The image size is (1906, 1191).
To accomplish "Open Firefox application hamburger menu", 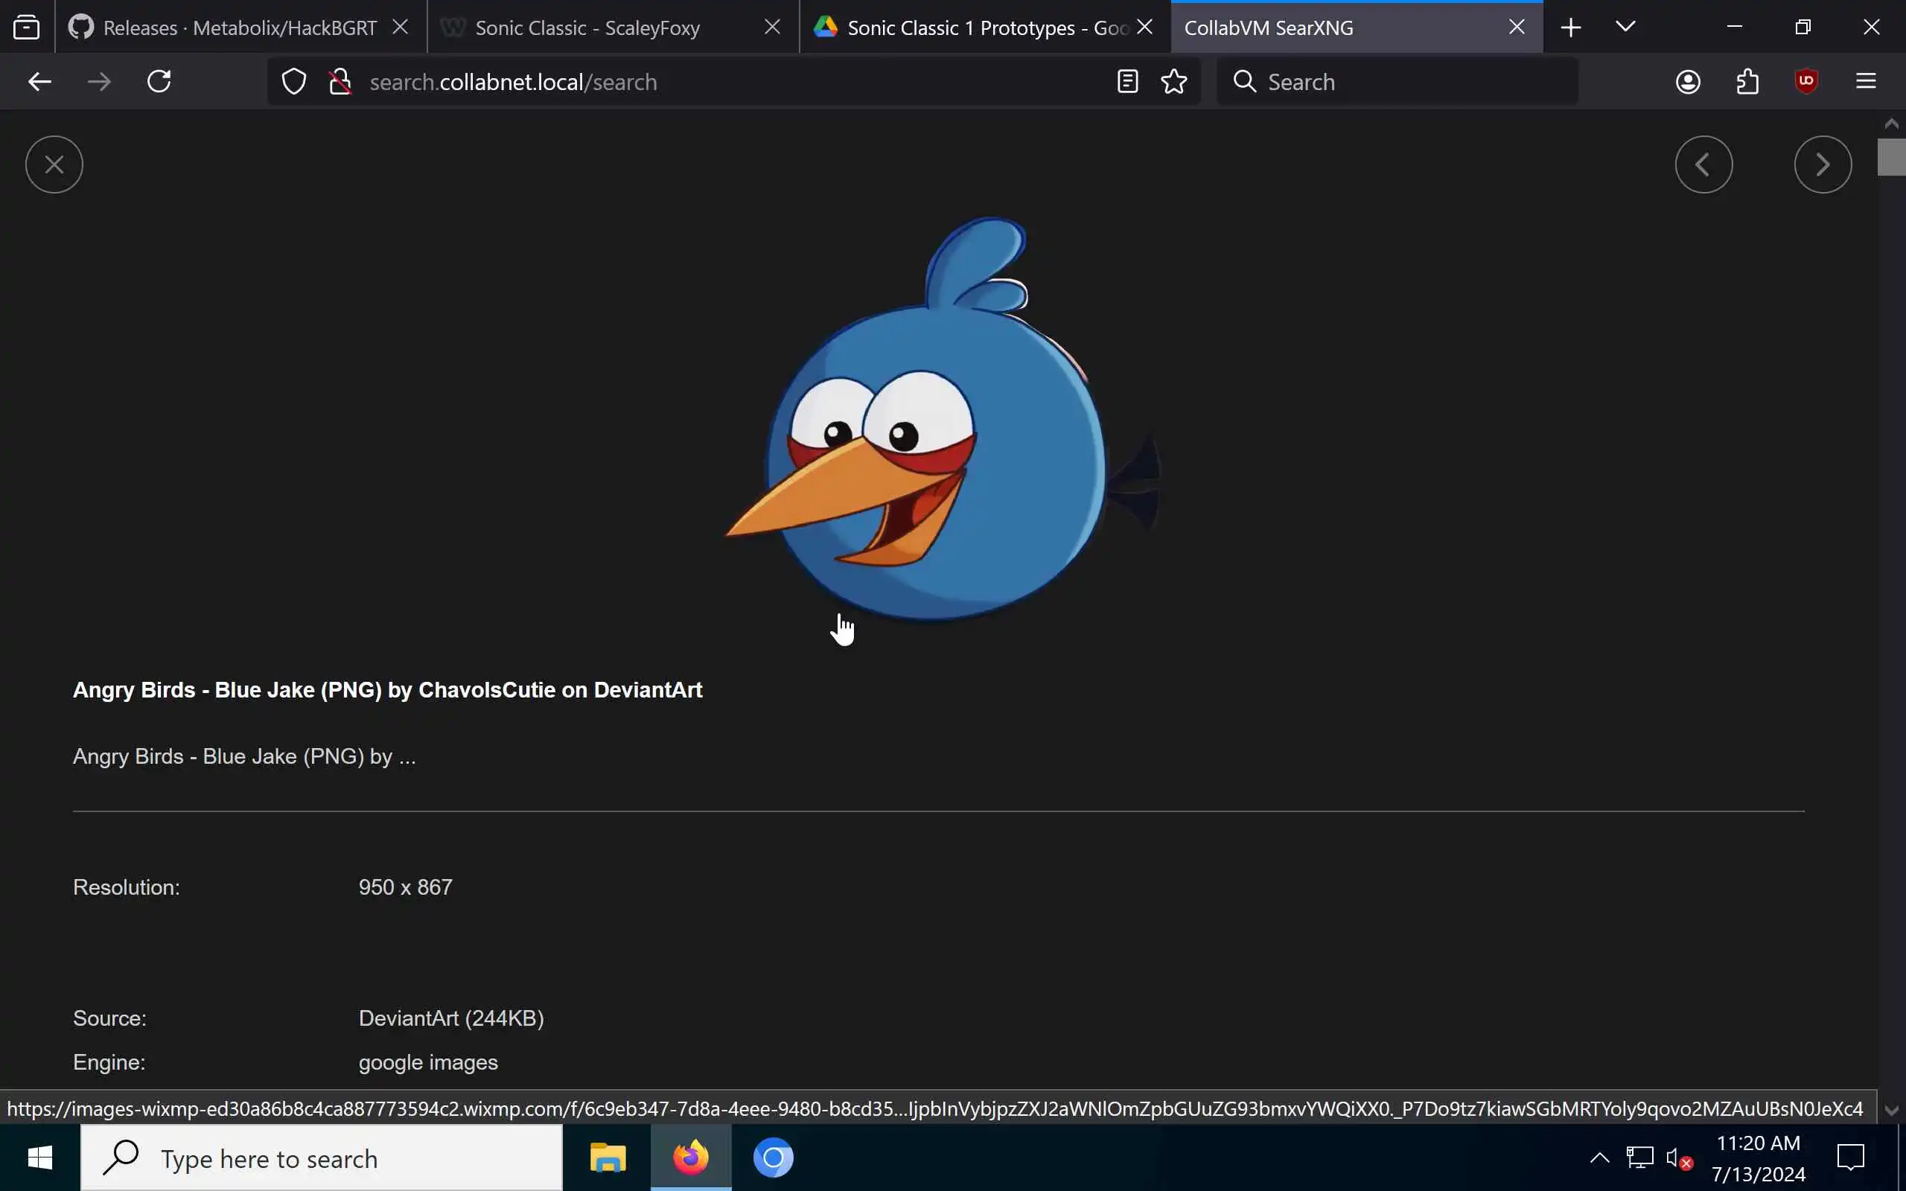I will click(1865, 81).
